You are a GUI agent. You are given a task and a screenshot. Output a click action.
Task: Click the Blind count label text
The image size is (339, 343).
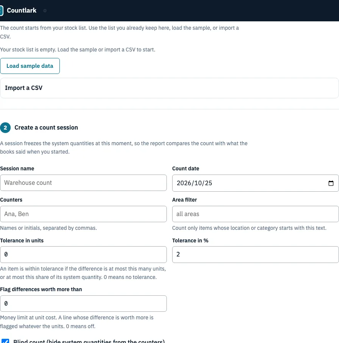pyautogui.click(x=89, y=341)
